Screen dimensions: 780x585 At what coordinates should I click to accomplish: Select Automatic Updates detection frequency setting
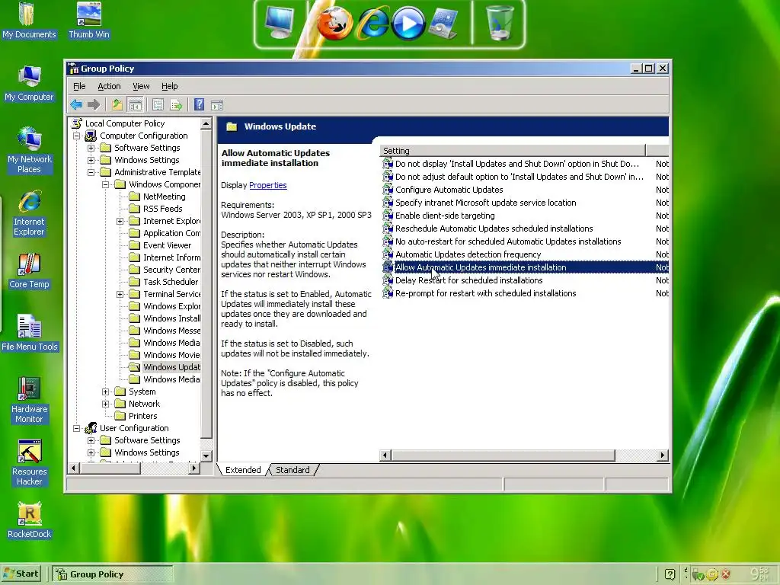click(x=468, y=254)
